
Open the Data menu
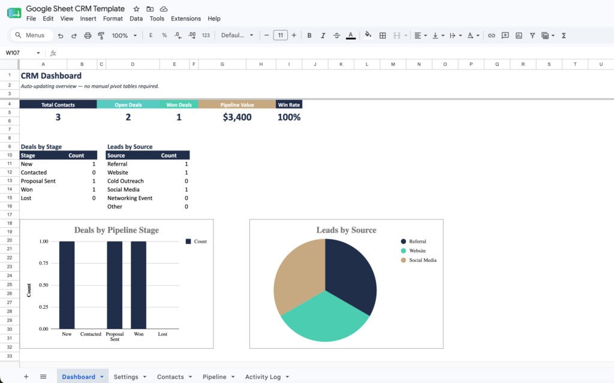pyautogui.click(x=136, y=19)
